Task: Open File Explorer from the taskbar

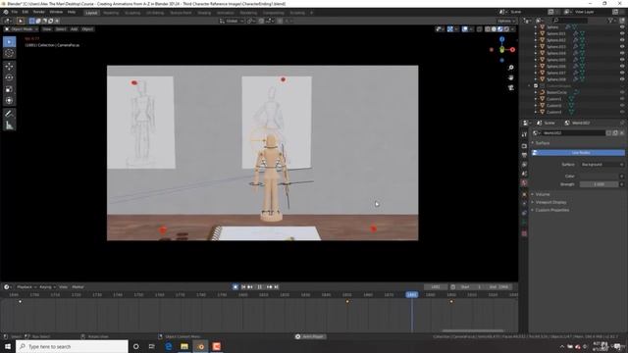Action: coord(184,346)
